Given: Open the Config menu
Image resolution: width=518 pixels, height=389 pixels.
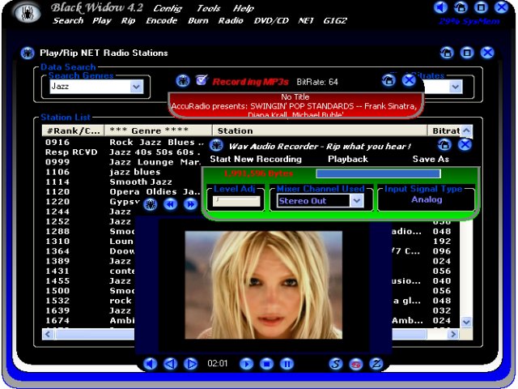Looking at the screenshot, I should (x=168, y=8).
